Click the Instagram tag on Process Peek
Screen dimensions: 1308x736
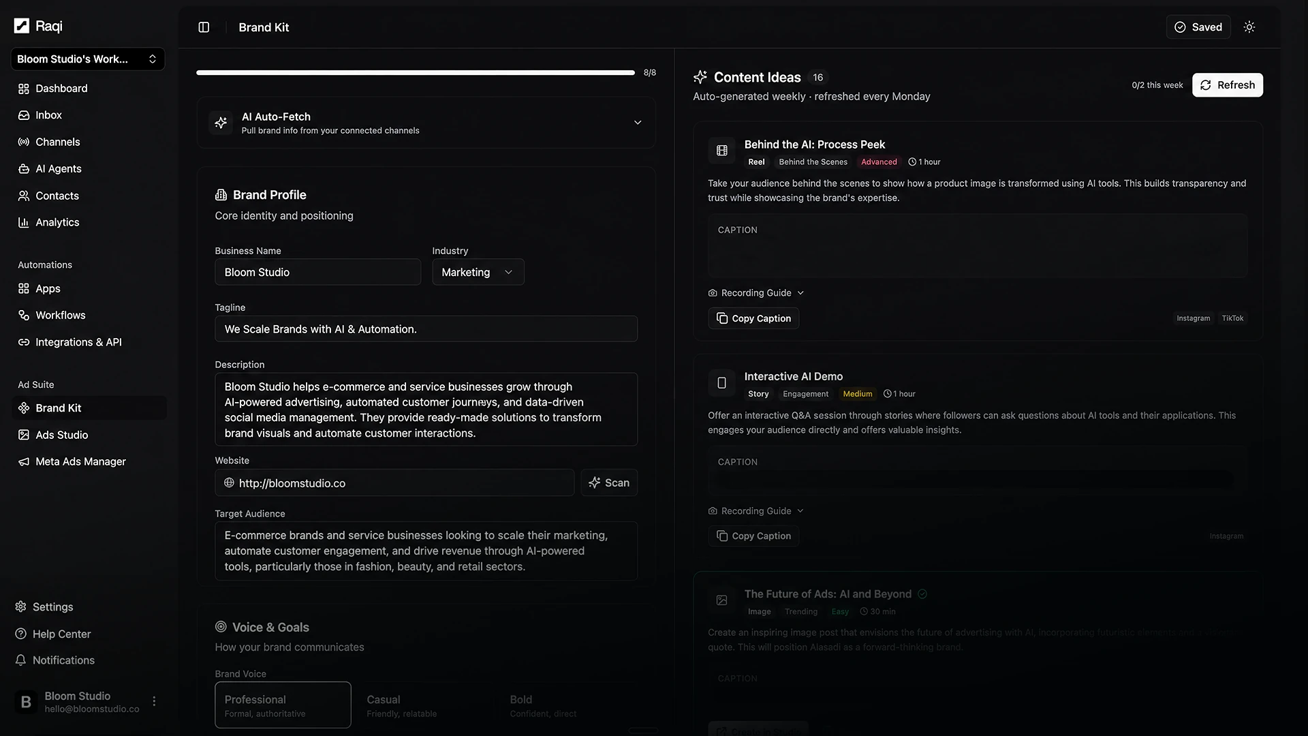tap(1194, 318)
